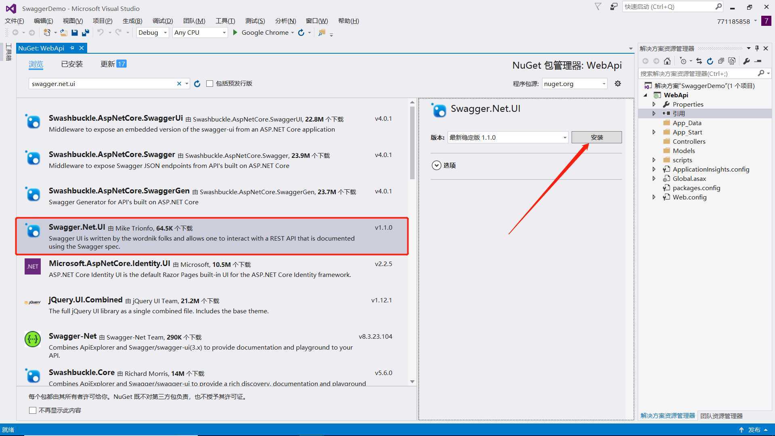Viewport: 775px width, 436px height.
Task: Click the Open File toolbar icon
Action: [x=64, y=32]
